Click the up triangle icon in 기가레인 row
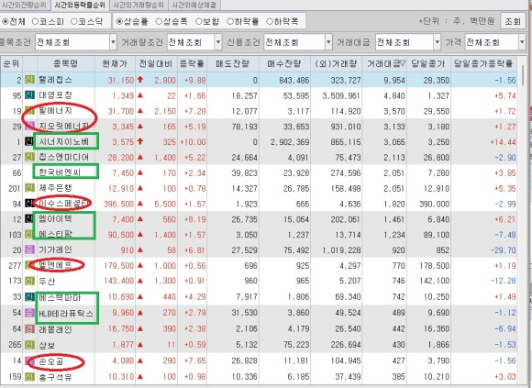 click(140, 250)
